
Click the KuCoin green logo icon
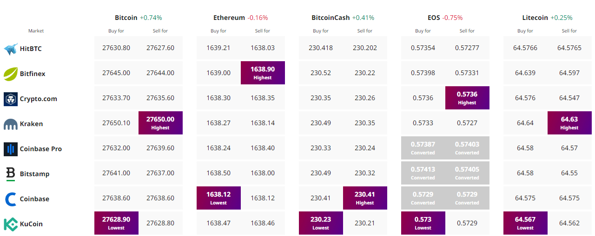click(x=11, y=224)
